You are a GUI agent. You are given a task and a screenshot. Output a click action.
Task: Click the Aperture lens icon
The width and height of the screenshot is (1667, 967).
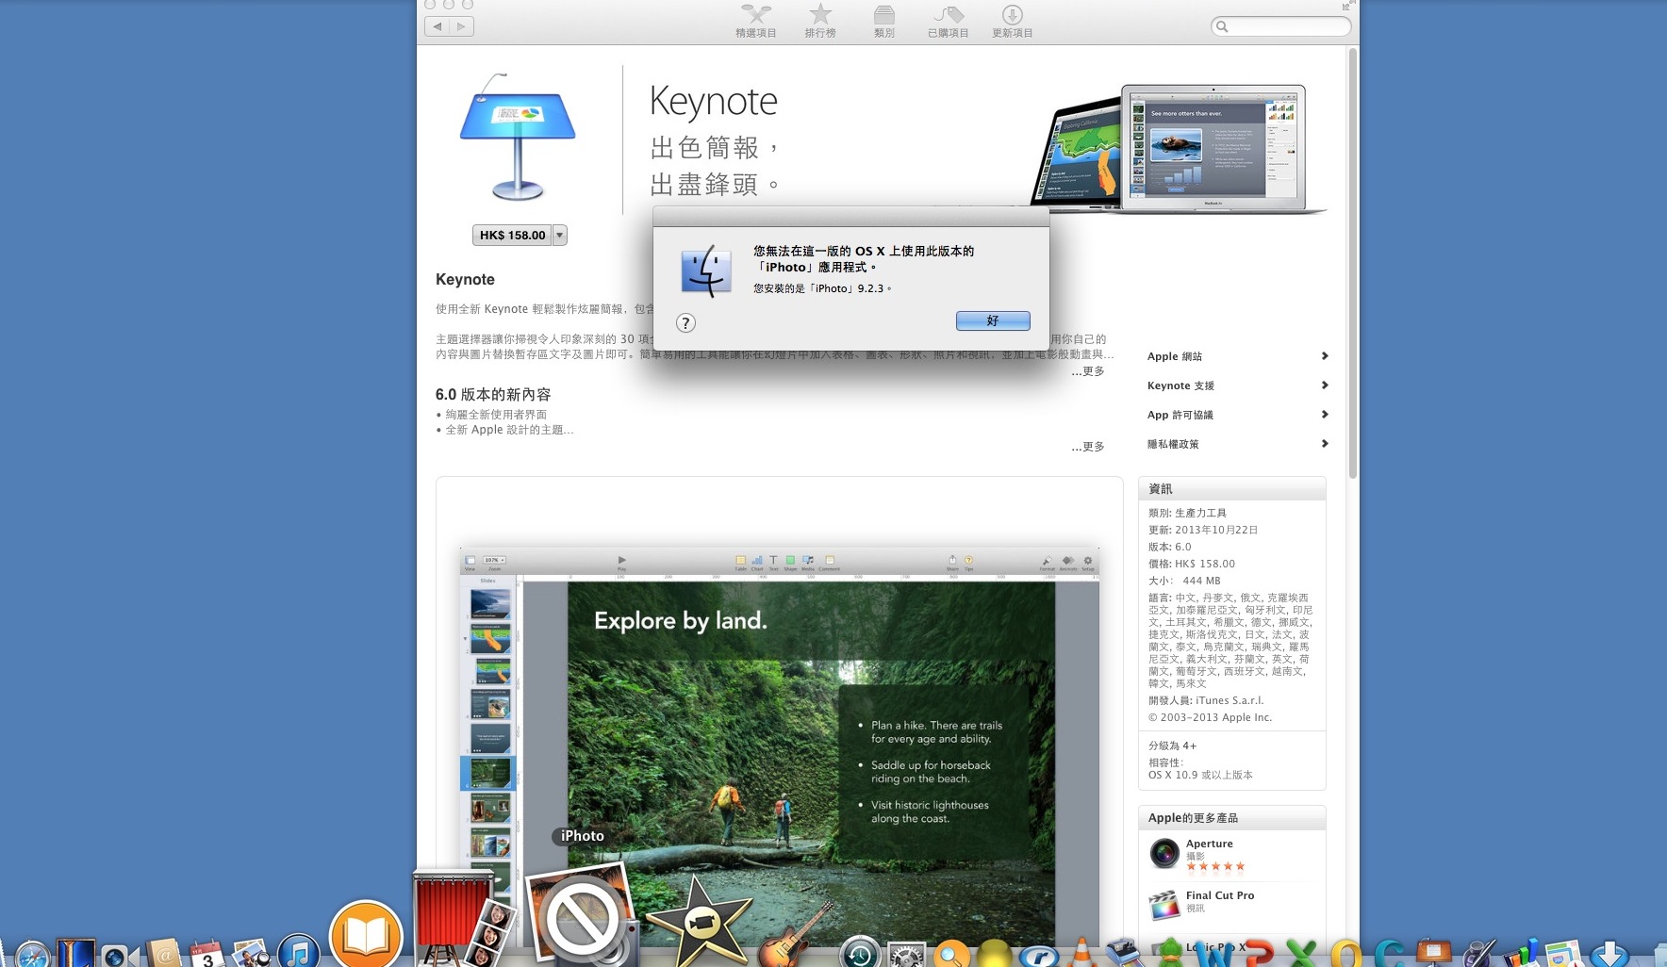coord(1164,853)
